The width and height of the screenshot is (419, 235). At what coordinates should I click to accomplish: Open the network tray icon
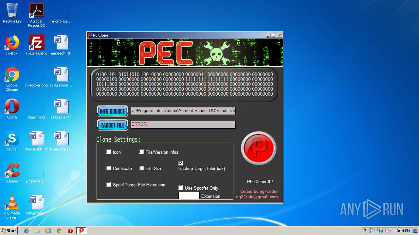[x=380, y=231]
